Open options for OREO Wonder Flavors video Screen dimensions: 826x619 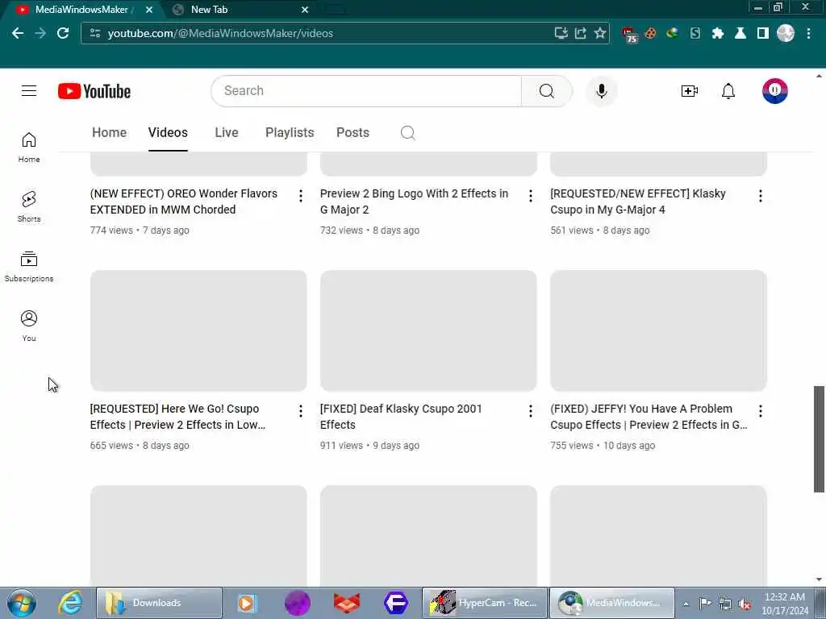[300, 196]
